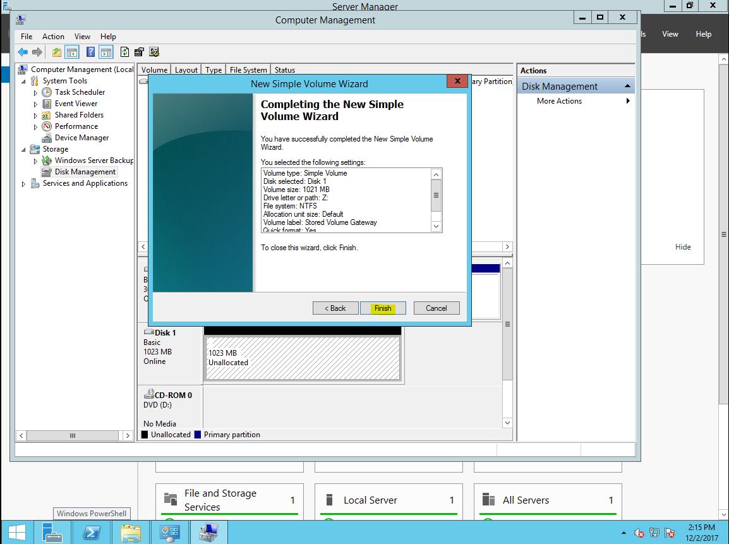This screenshot has height=544, width=729.
Task: Open Help via the question mark icon
Action: [x=91, y=52]
